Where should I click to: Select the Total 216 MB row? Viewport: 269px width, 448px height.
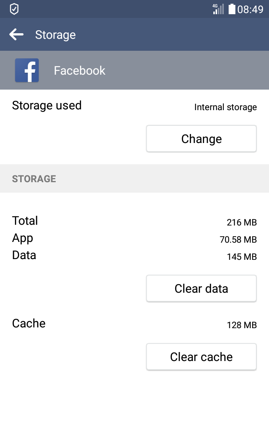(x=134, y=221)
